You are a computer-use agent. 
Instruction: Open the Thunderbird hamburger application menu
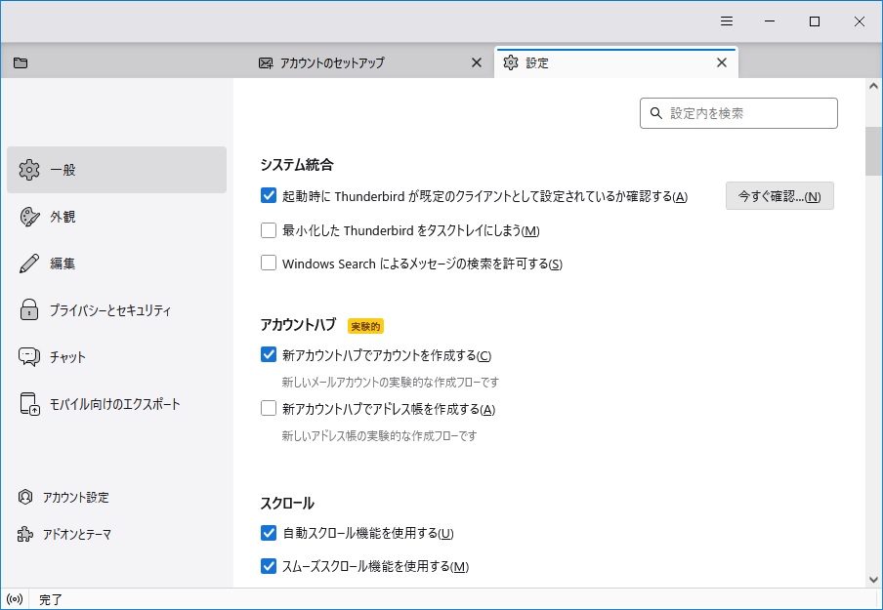click(x=727, y=21)
